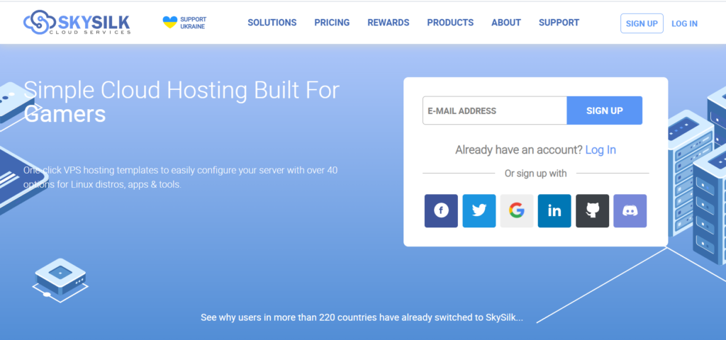Open the Products menu

click(x=450, y=23)
